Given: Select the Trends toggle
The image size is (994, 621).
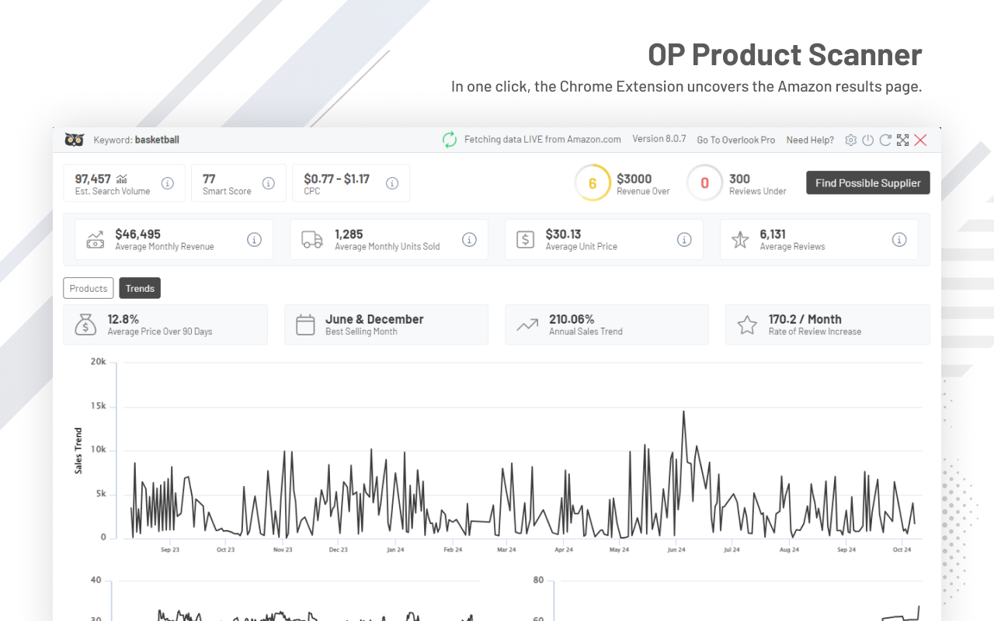Looking at the screenshot, I should (140, 288).
